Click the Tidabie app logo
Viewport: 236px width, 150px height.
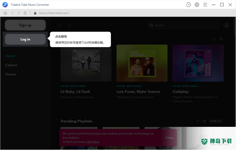tap(5, 5)
